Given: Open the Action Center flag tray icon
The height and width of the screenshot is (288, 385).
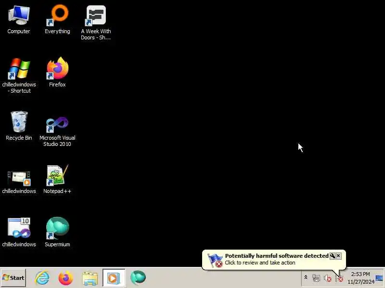Looking at the screenshot, I should click(x=339, y=278).
